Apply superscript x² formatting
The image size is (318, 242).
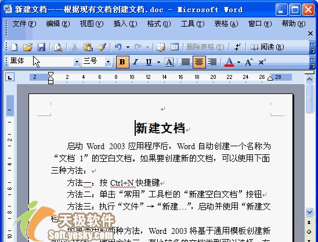pos(262,62)
